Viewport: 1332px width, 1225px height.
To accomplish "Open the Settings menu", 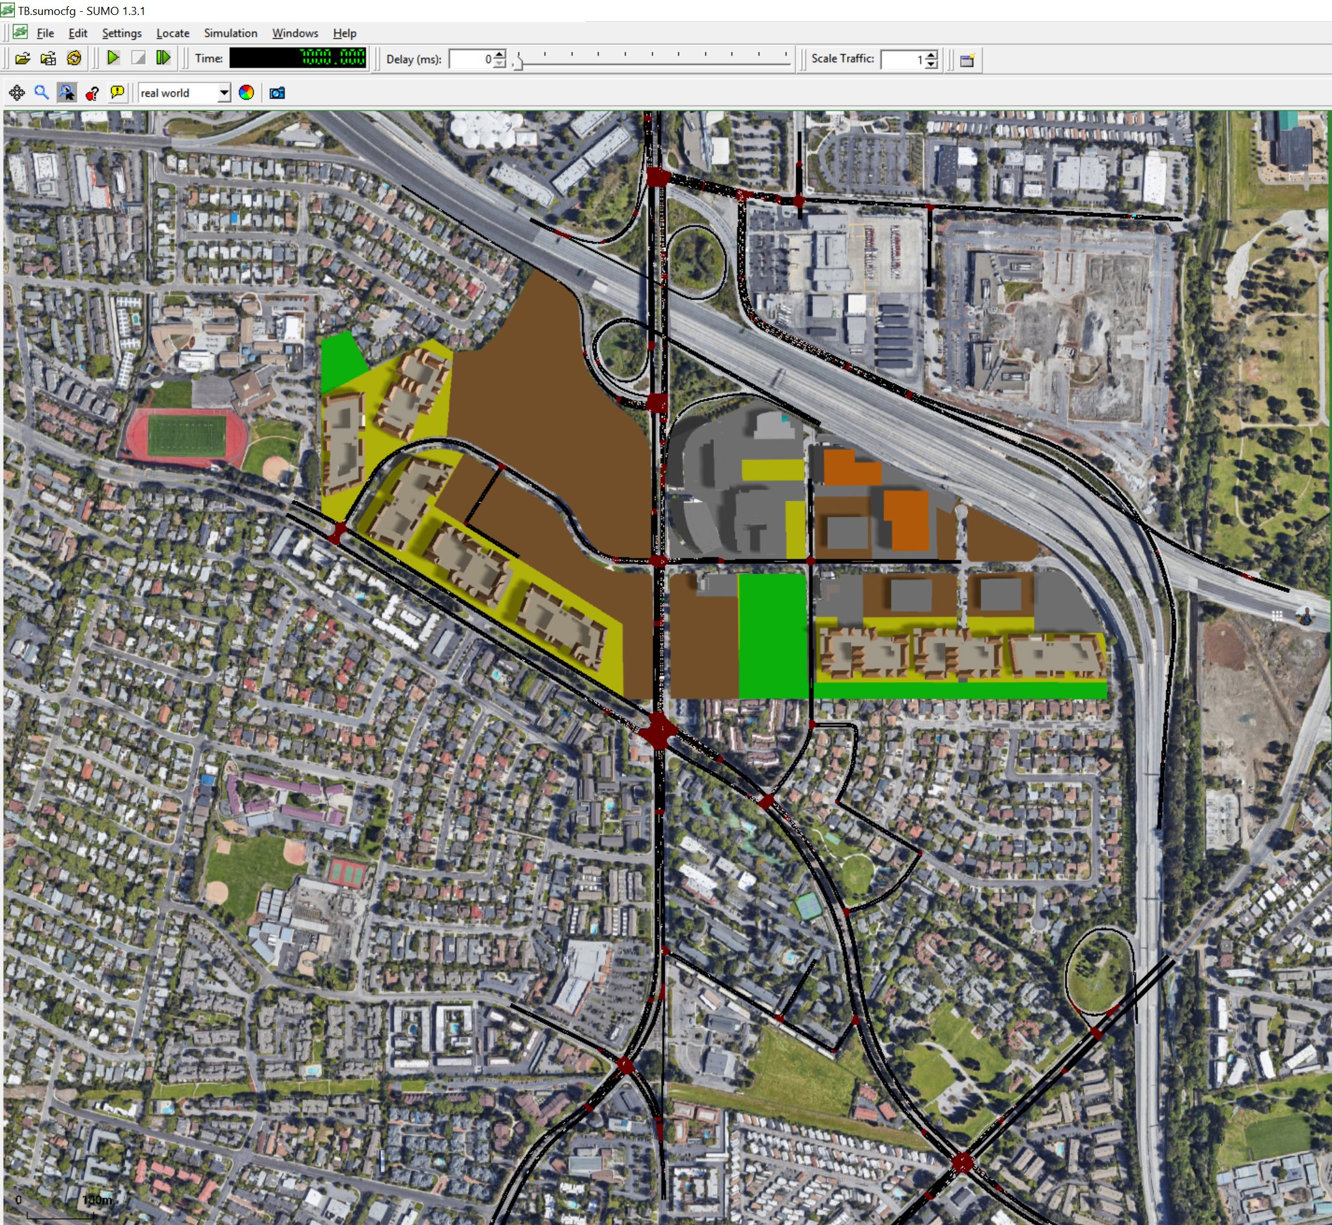I will pyautogui.click(x=122, y=33).
